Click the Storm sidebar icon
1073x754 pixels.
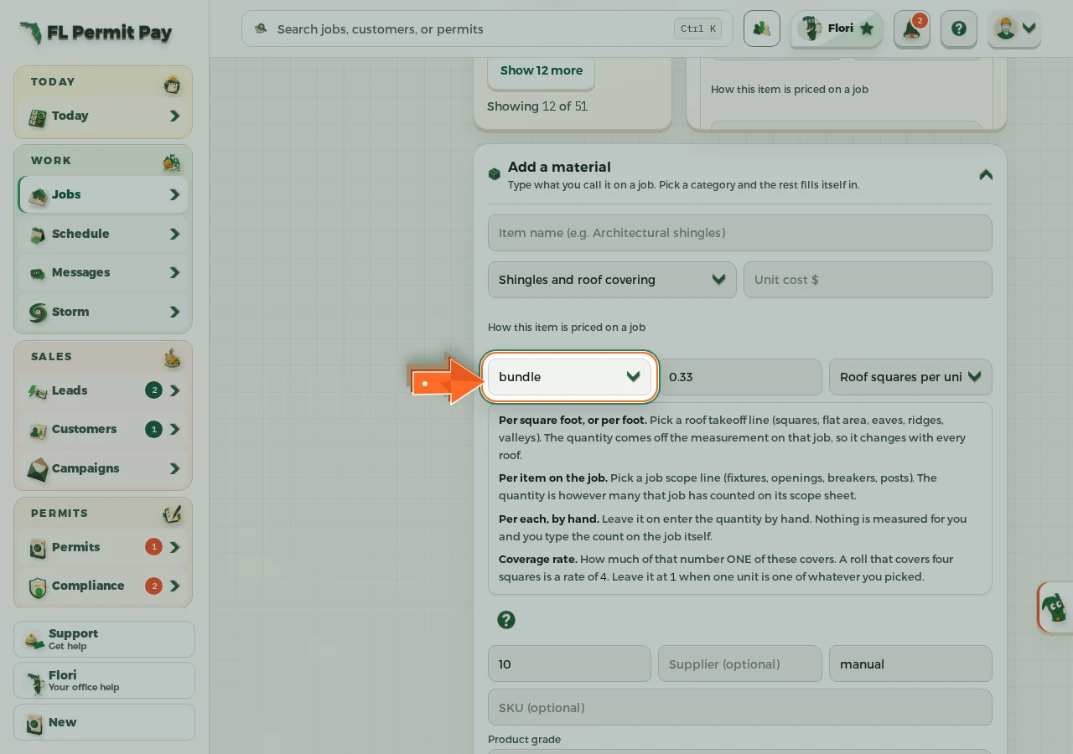click(38, 312)
